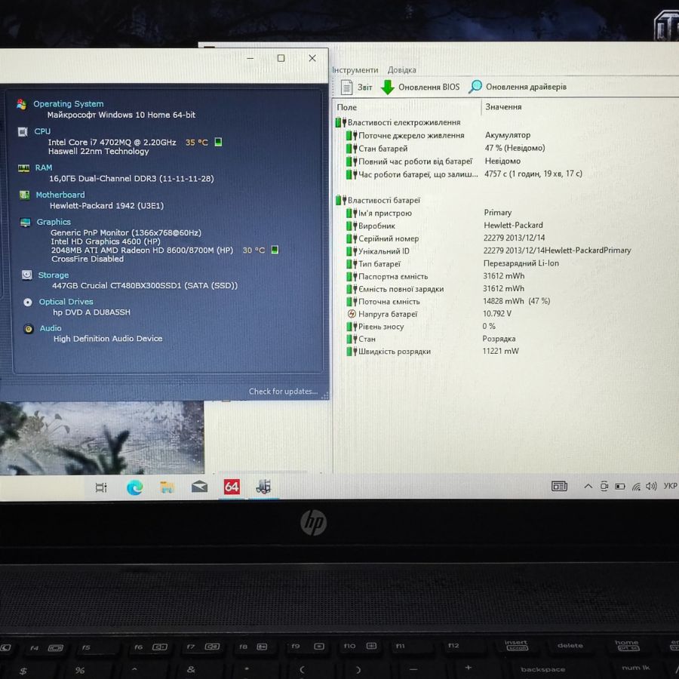Click the CPU temperature indicator icon next to 35 °C

[218, 142]
